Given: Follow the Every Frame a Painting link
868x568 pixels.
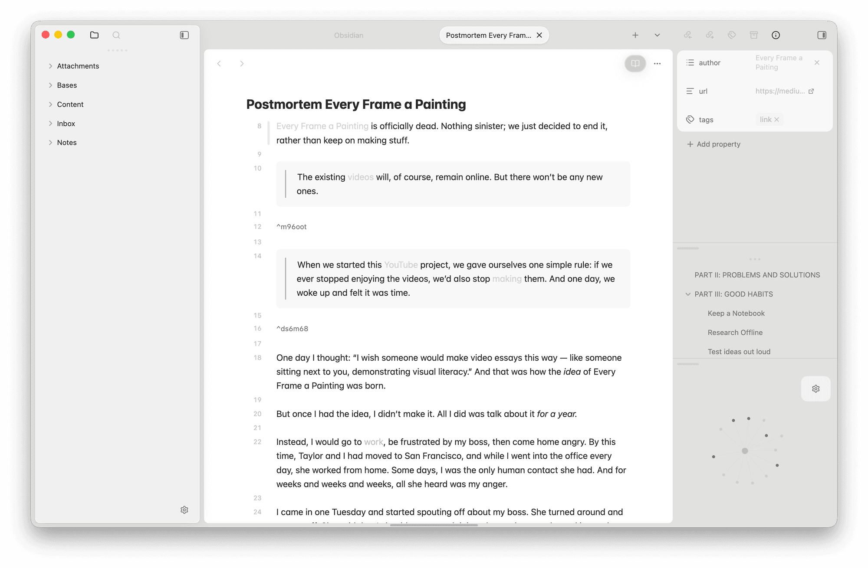Looking at the screenshot, I should point(322,126).
